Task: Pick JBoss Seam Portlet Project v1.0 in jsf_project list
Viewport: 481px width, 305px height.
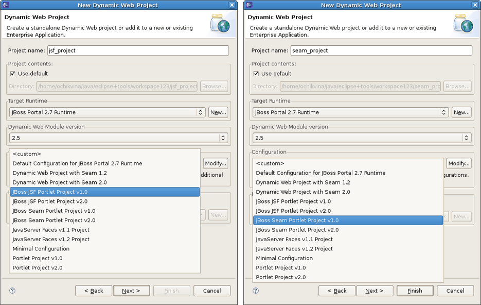Action: pyautogui.click(x=104, y=211)
